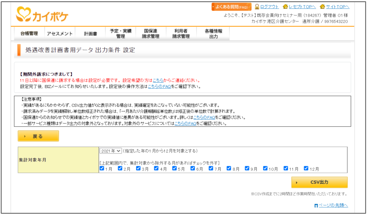
Task: Follow the red-text こちら contact link
Action: coord(158,80)
